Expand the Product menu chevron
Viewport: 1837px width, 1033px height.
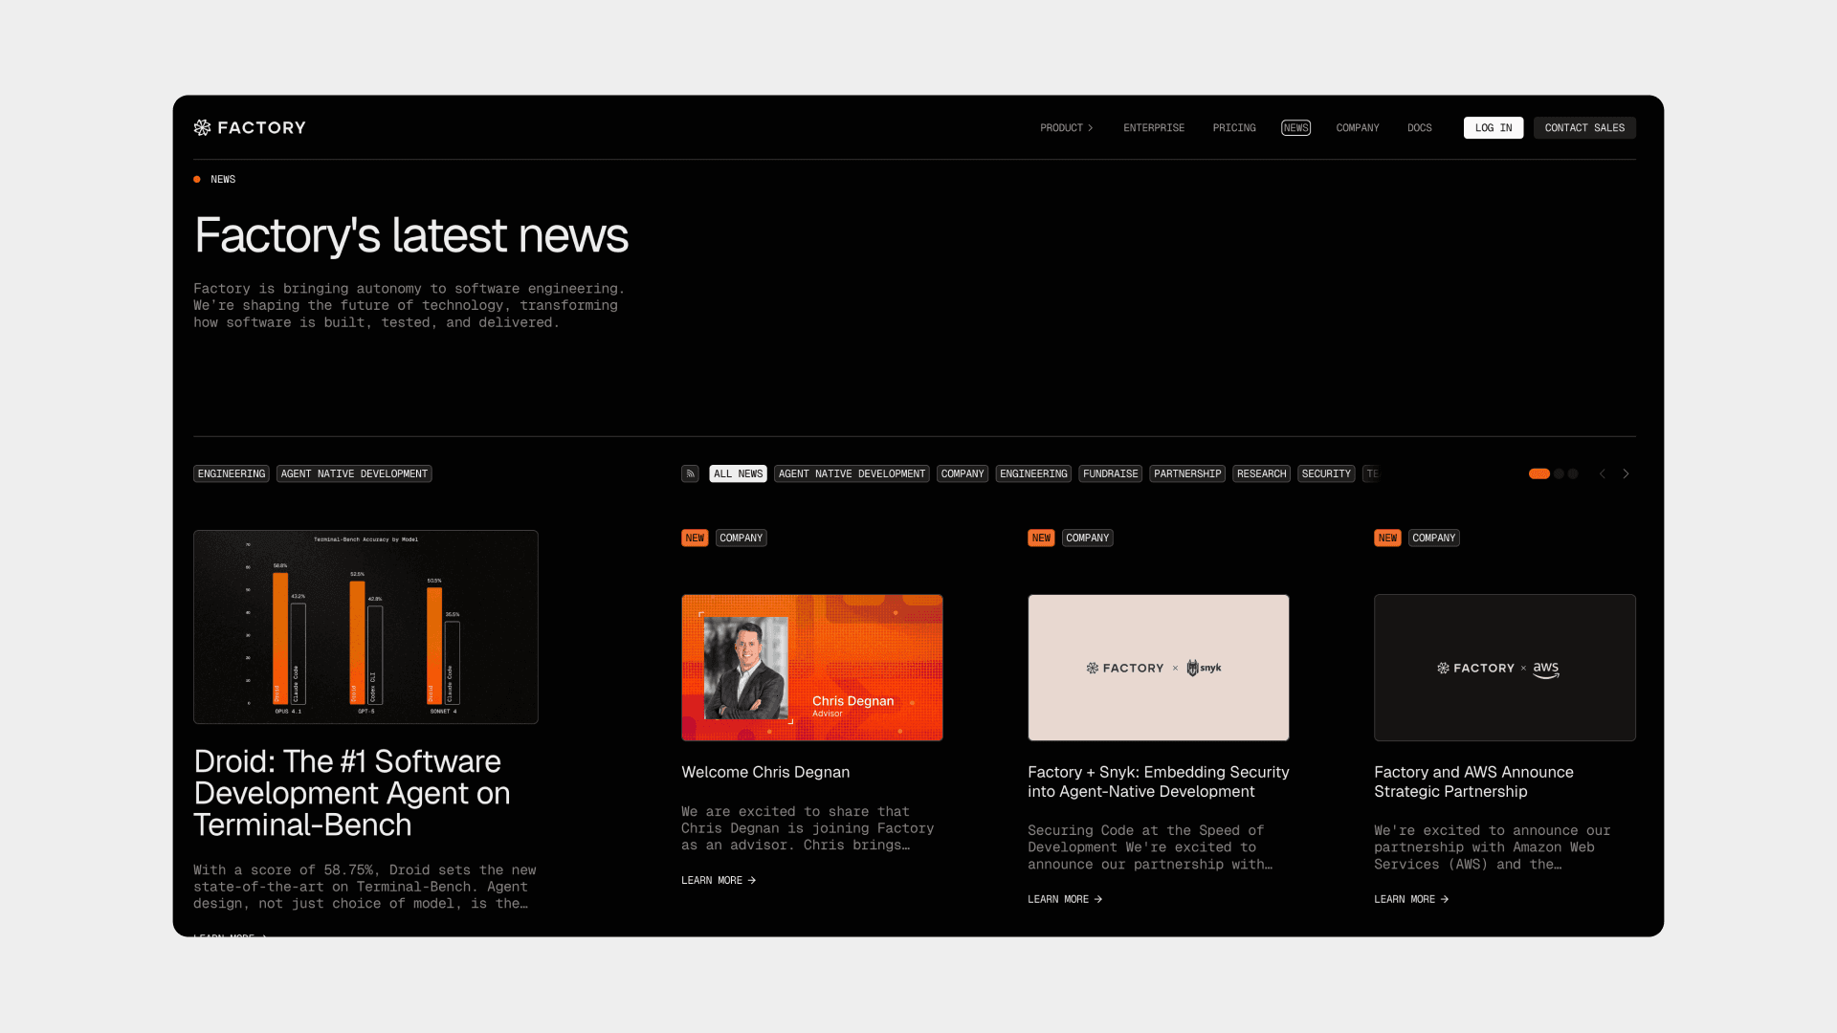point(1090,128)
